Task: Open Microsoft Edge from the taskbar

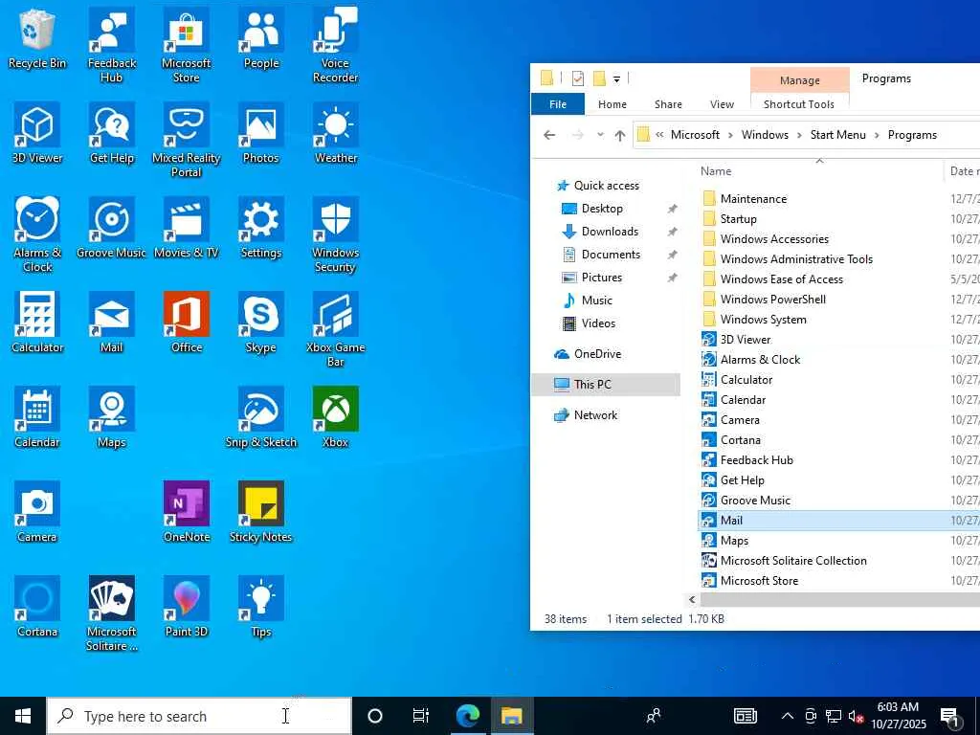Action: 467,716
